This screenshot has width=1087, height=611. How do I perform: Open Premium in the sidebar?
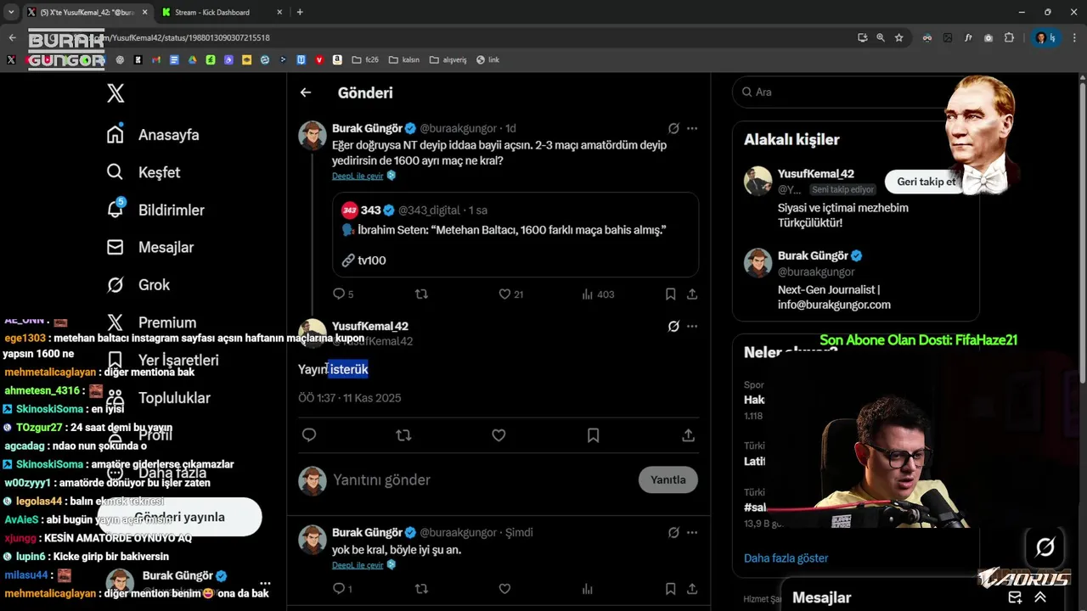(151, 322)
